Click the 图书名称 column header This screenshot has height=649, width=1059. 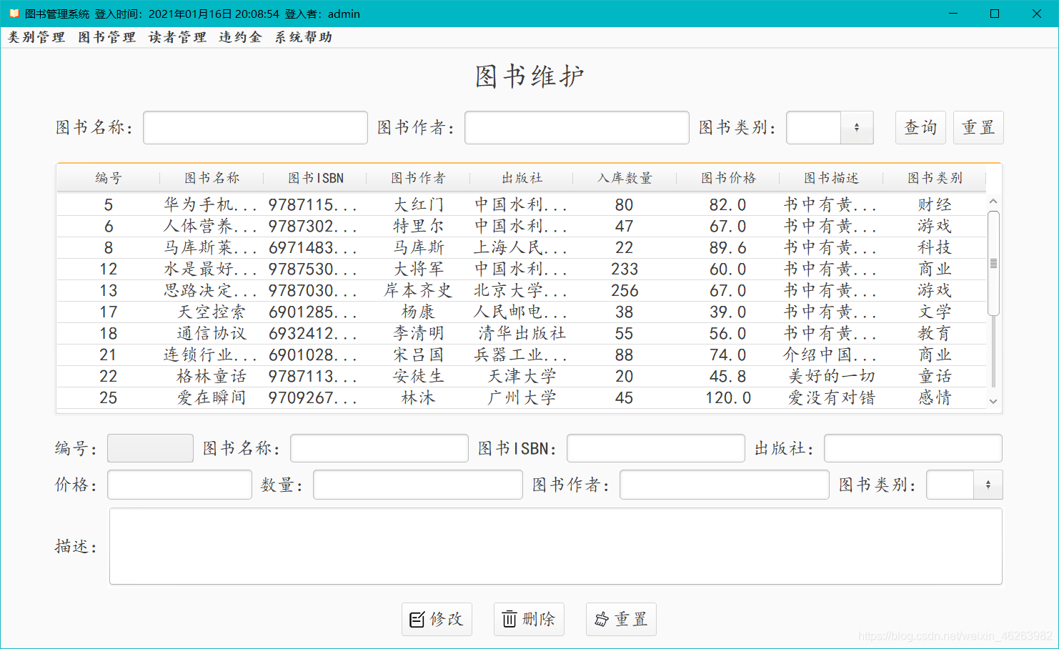tap(212, 178)
